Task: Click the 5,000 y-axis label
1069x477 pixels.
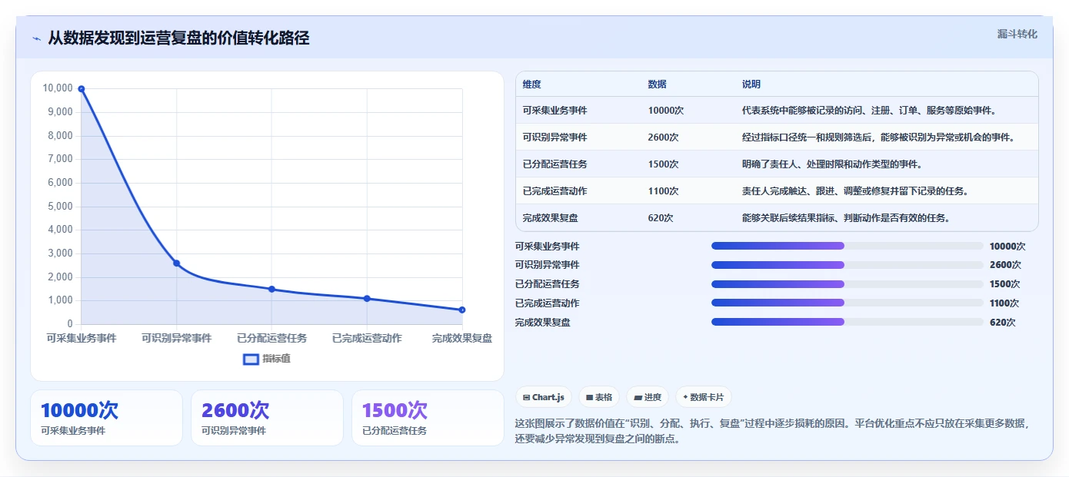Action: click(x=60, y=207)
